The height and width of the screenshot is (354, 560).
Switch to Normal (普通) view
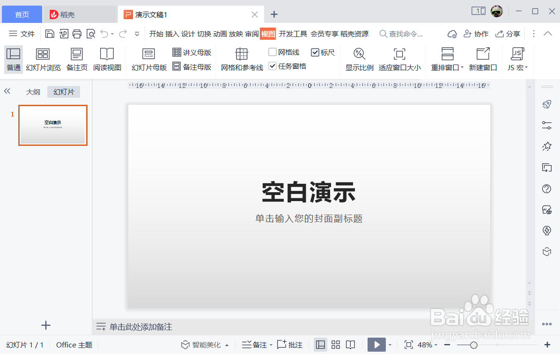point(14,59)
